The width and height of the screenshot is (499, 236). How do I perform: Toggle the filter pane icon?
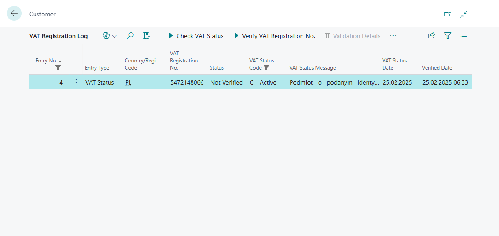click(x=448, y=36)
